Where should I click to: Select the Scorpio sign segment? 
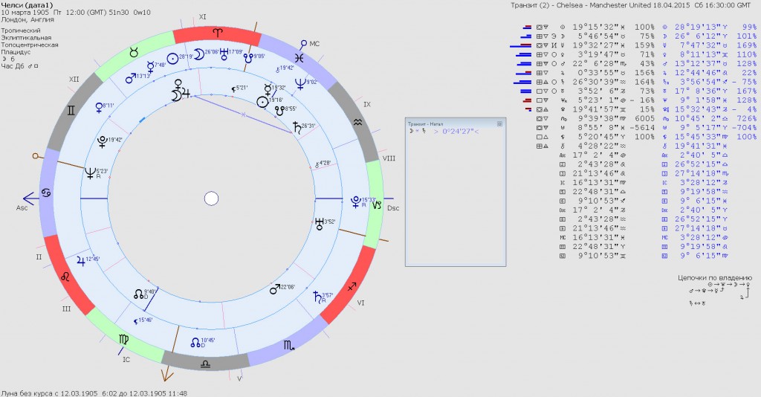(289, 346)
